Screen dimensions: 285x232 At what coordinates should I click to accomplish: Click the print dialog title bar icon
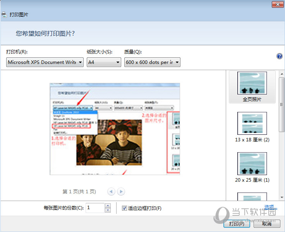4,15
